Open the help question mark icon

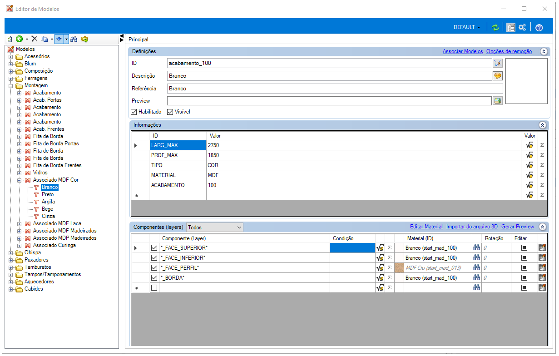tap(539, 27)
